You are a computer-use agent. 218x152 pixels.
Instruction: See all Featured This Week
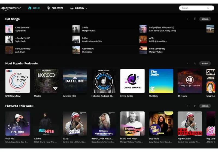click(x=205, y=106)
